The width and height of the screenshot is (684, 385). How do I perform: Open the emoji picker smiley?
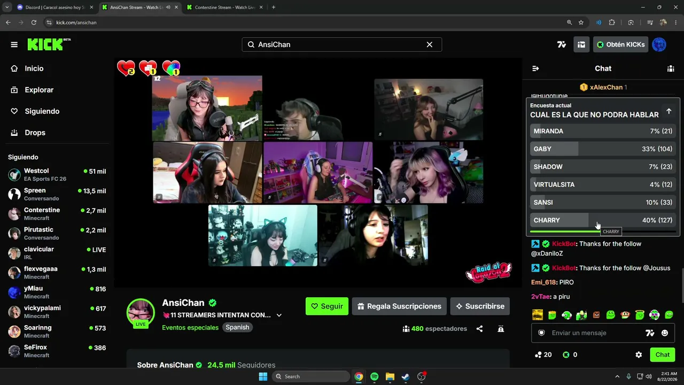pos(665,333)
